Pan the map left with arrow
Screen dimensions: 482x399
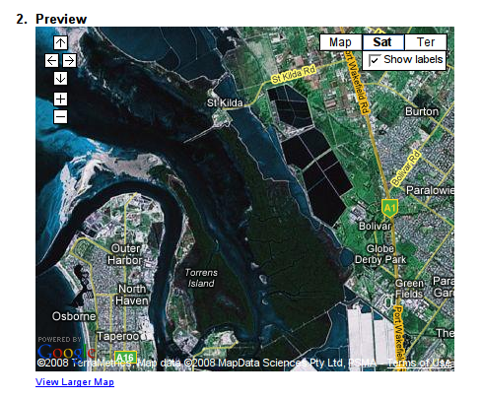coord(51,60)
